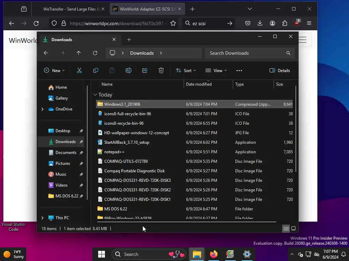Open the Firefox hamburger application menu
Viewport: 349px width, 261px height.
pyautogui.click(x=309, y=23)
